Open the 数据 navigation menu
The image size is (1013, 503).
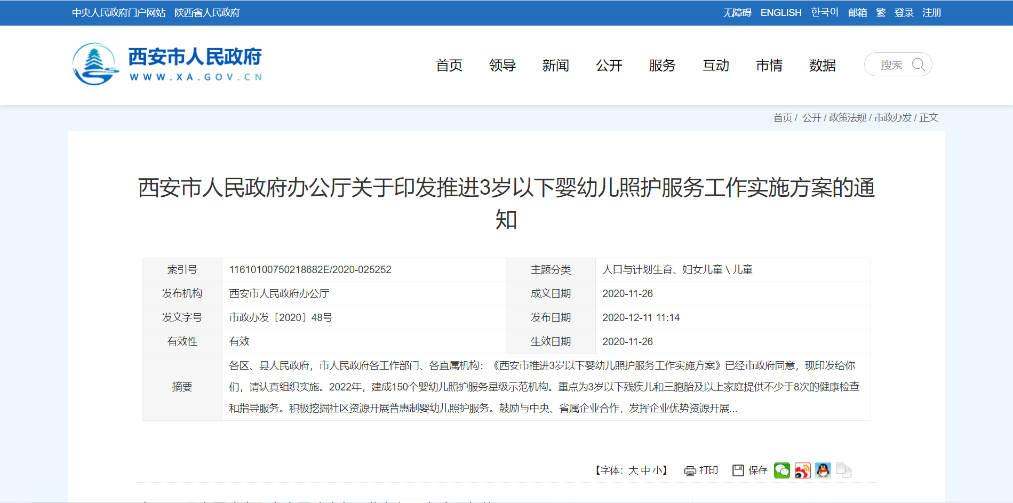[821, 66]
